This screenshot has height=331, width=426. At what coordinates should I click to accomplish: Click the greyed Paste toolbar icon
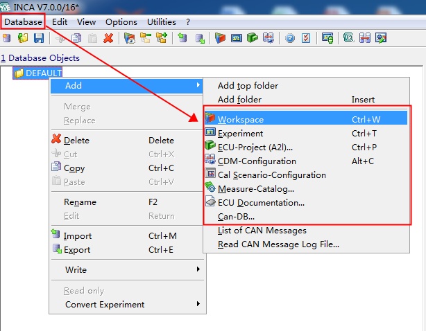(x=93, y=38)
